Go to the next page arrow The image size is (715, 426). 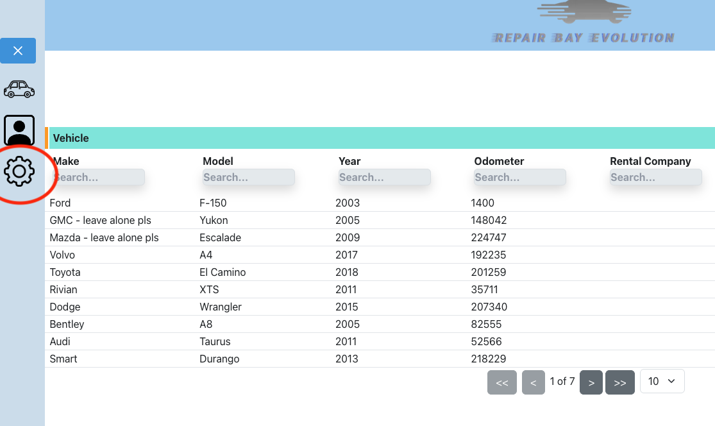coord(591,382)
